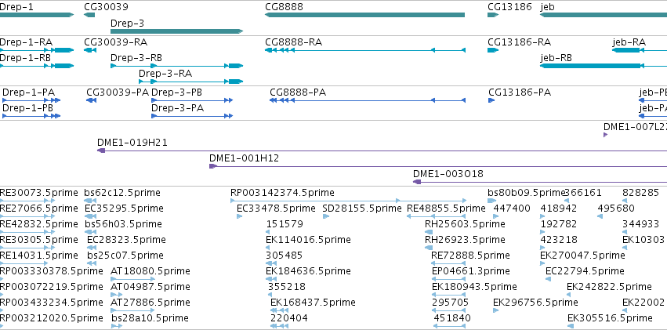This screenshot has width=667, height=330.
Task: Click the CG30039-PA protein glyph
Action: [x=92, y=100]
